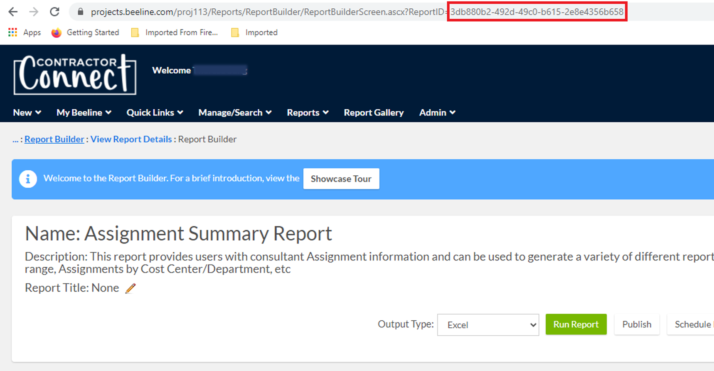The width and height of the screenshot is (714, 371).
Task: Click the Contractor Connect logo
Action: click(x=75, y=74)
